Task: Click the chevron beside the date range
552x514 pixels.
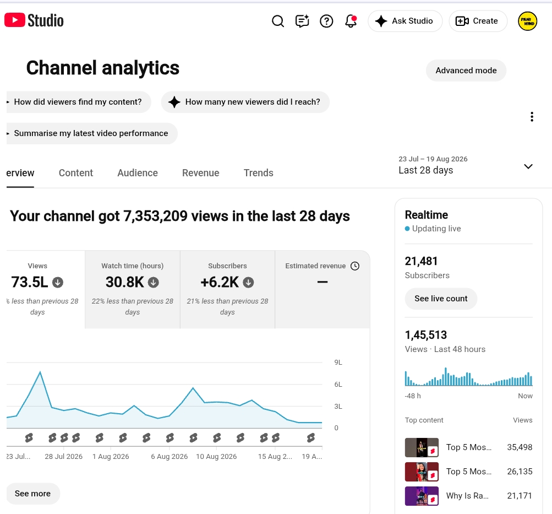Action: point(528,166)
